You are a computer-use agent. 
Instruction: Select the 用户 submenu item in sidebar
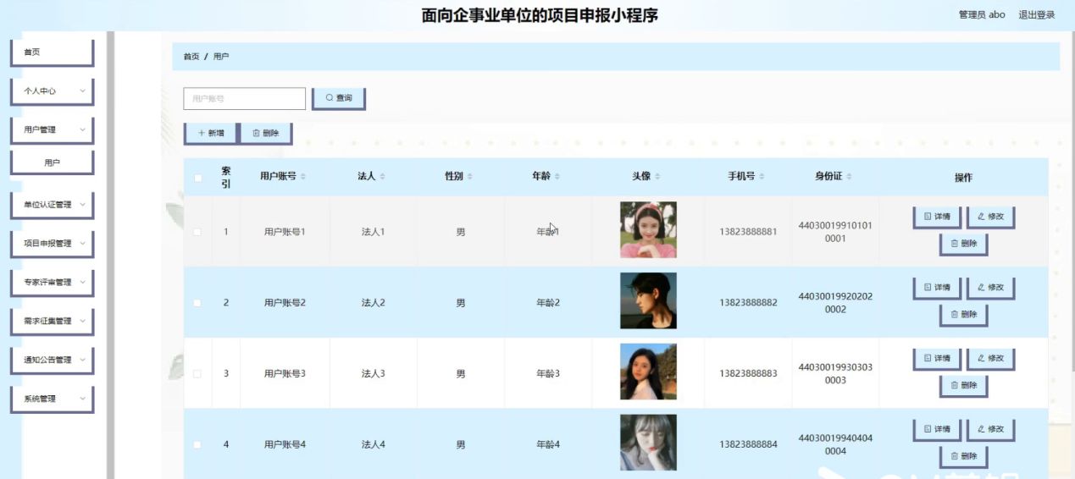(52, 162)
